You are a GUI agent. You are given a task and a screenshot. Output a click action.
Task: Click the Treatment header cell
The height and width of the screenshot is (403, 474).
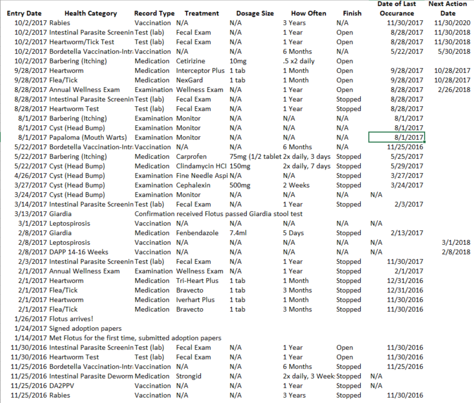(x=202, y=13)
